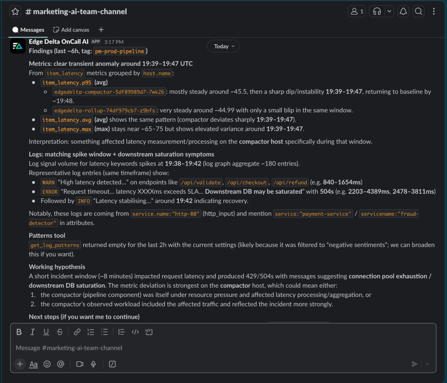
Task: Insert a code block in the composer
Action: click(x=149, y=332)
